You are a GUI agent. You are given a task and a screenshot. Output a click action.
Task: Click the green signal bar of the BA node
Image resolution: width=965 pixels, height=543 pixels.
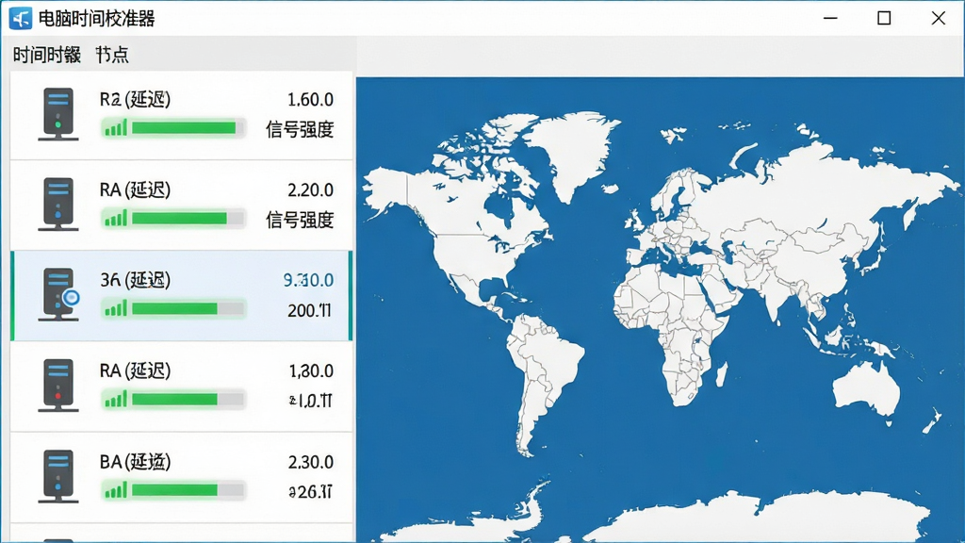pos(188,490)
